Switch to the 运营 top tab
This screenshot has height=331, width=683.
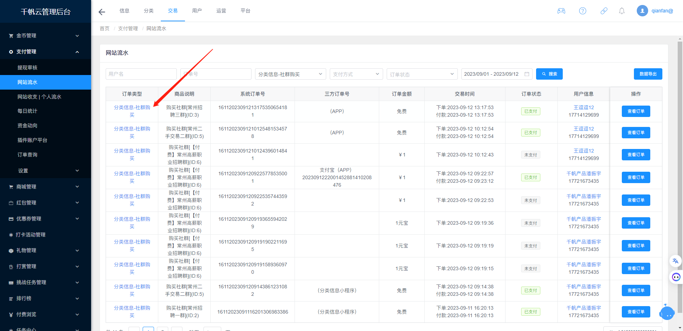221,11
